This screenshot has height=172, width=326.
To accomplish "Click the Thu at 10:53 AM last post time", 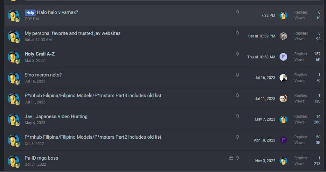I will coord(261,57).
